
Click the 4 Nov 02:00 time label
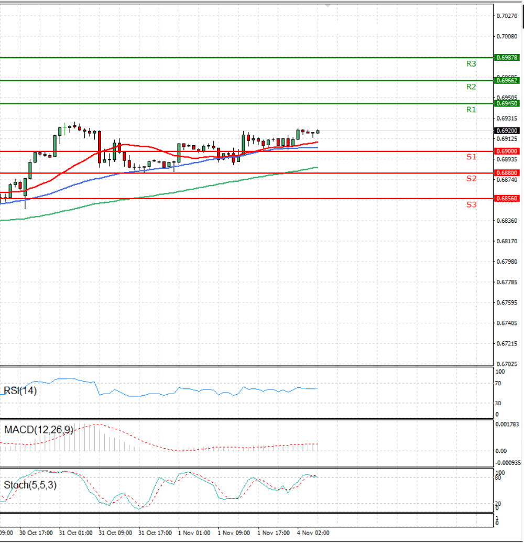(x=313, y=533)
